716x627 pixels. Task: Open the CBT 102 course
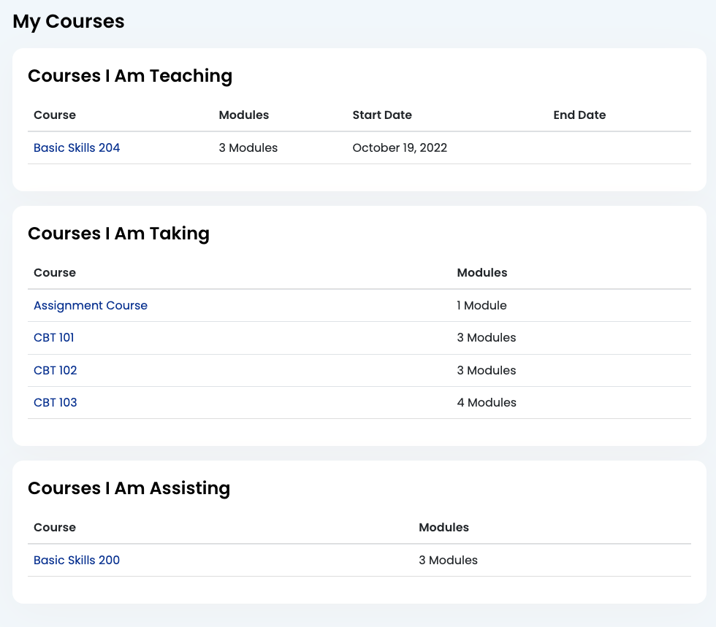[x=56, y=370]
